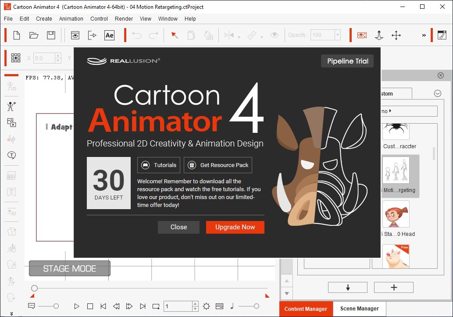Screen dimensions: 453x317
Task: Open the View menu
Action: pyautogui.click(x=145, y=18)
